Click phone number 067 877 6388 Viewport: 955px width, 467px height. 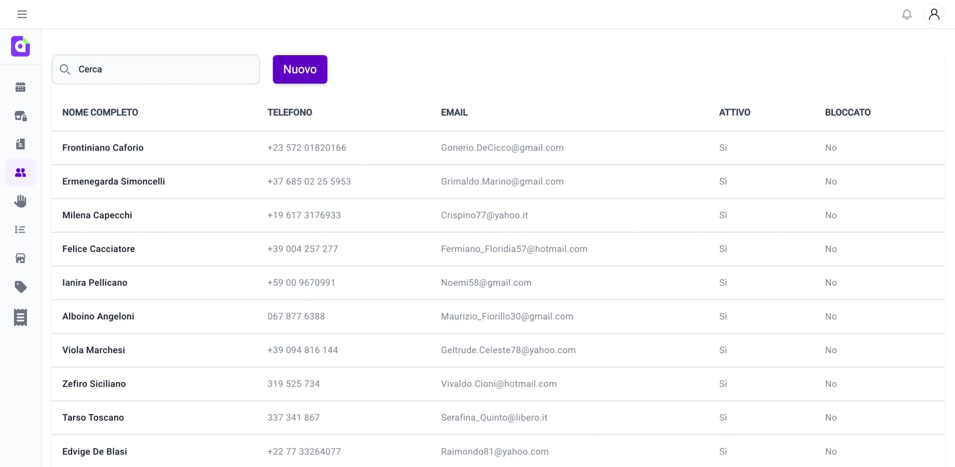coord(296,316)
